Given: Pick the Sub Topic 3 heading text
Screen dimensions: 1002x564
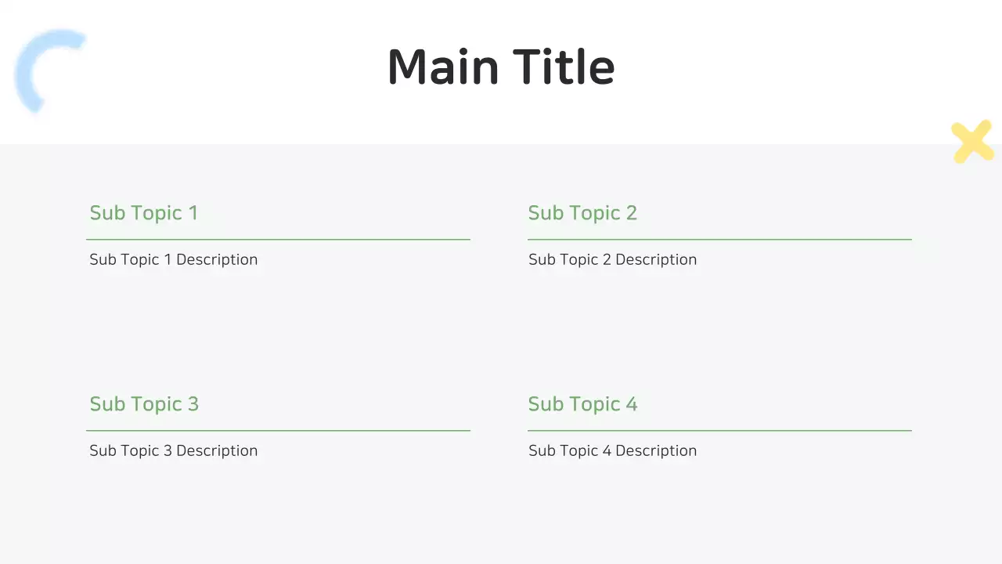Looking at the screenshot, I should point(144,404).
